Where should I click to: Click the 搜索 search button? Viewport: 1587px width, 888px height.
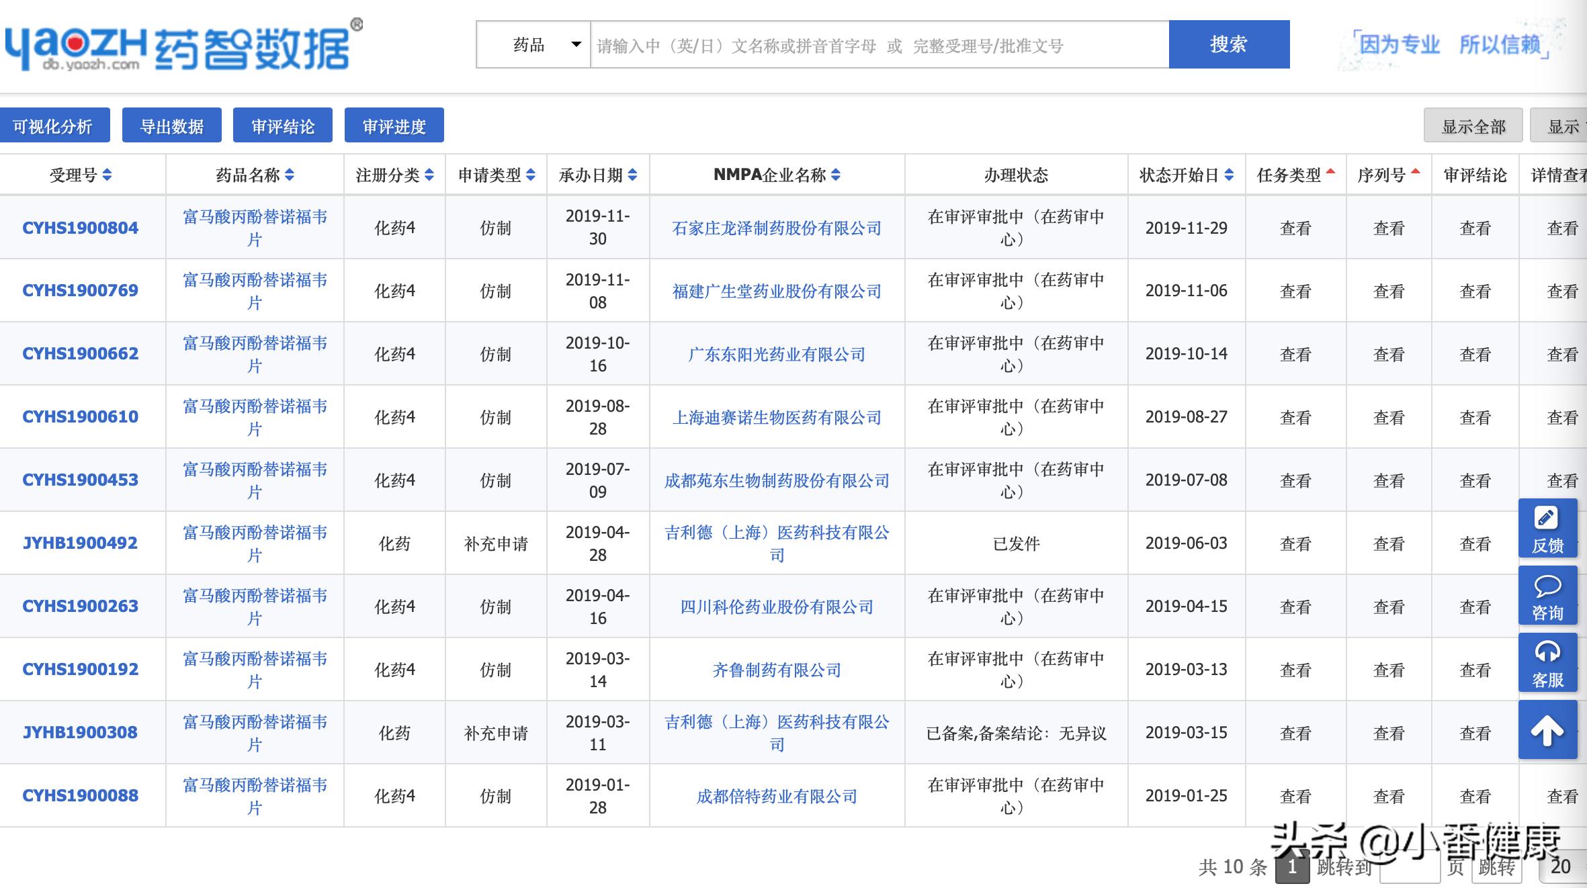[x=1228, y=45]
